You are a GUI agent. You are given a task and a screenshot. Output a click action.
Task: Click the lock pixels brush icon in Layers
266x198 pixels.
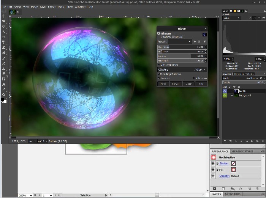click(x=230, y=86)
